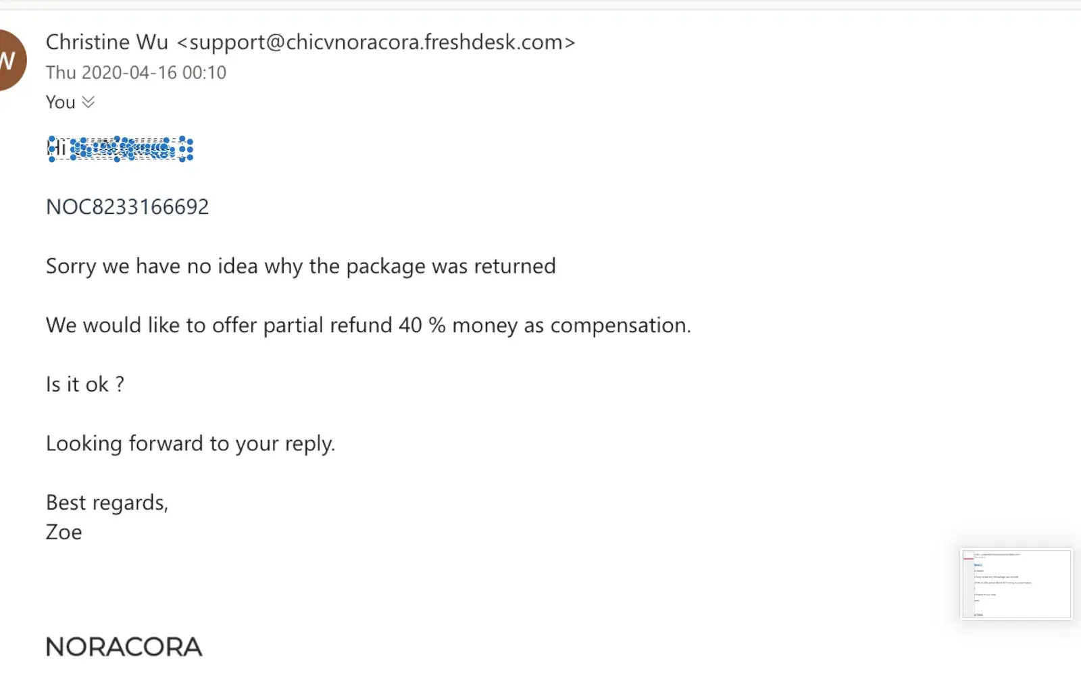The width and height of the screenshot is (1081, 675).
Task: Click the 'Sorry we have no idea' sentence
Action: click(x=300, y=266)
